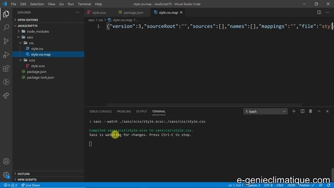Click the Prettier status bar item
The width and height of the screenshot is (334, 188).
coord(306,185)
